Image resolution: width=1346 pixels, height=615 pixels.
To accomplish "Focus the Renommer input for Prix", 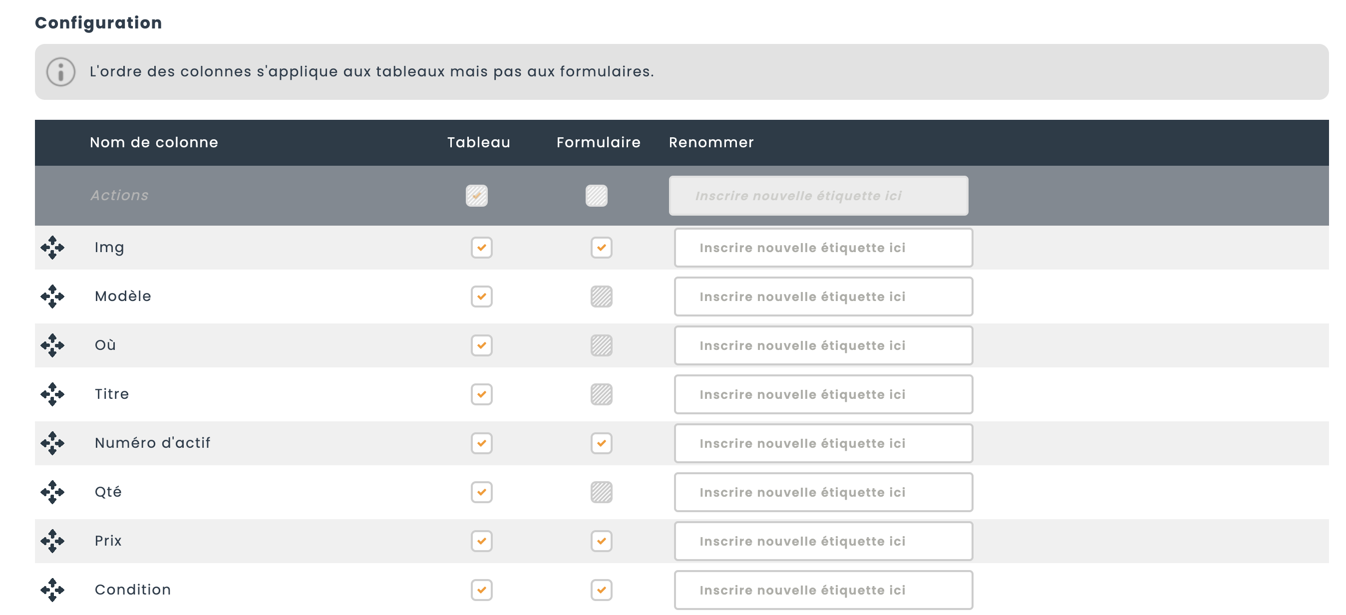I will [823, 541].
